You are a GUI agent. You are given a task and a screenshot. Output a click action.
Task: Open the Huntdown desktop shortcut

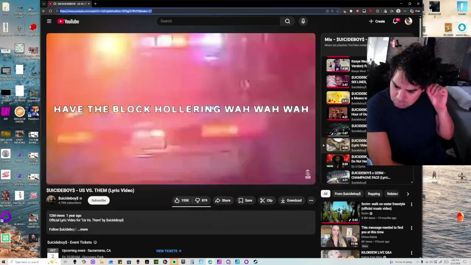(33, 113)
